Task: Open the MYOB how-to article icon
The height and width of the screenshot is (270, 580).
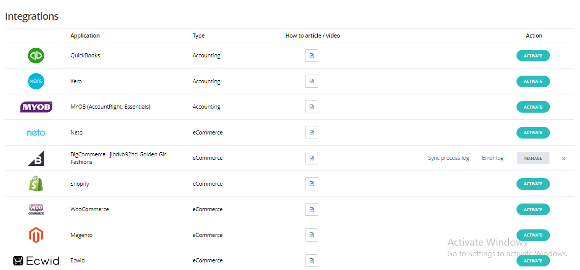Action: click(x=312, y=107)
